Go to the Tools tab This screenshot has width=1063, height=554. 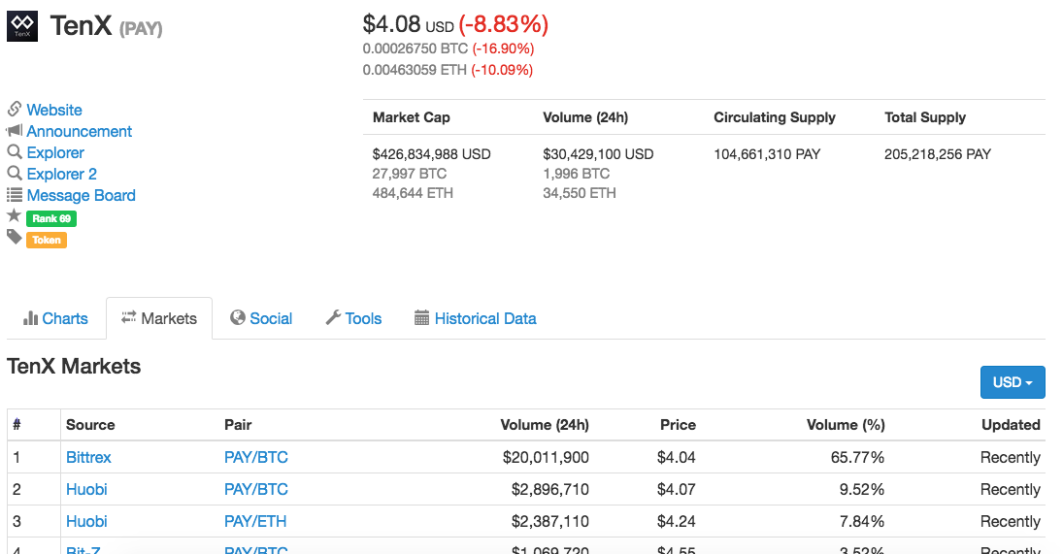click(354, 318)
